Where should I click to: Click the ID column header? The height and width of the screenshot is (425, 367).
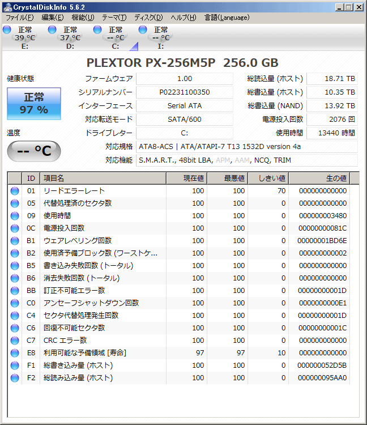[x=31, y=178]
